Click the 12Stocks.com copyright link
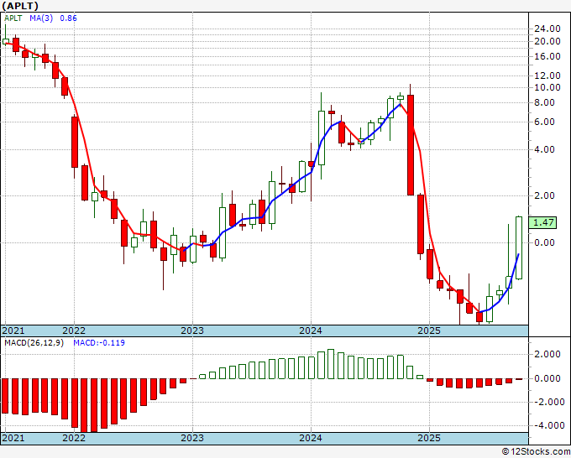Image resolution: width=571 pixels, height=458 pixels. [x=536, y=452]
